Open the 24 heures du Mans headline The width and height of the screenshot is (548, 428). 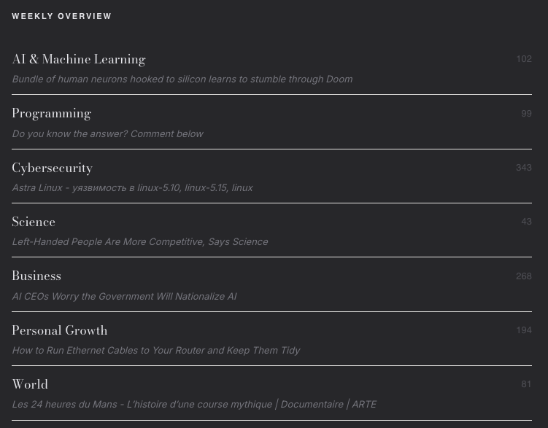pyautogui.click(x=194, y=404)
